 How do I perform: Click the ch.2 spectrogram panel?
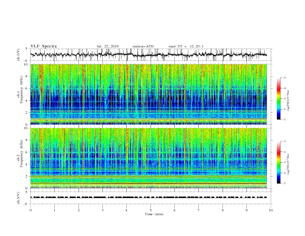(x=149, y=158)
